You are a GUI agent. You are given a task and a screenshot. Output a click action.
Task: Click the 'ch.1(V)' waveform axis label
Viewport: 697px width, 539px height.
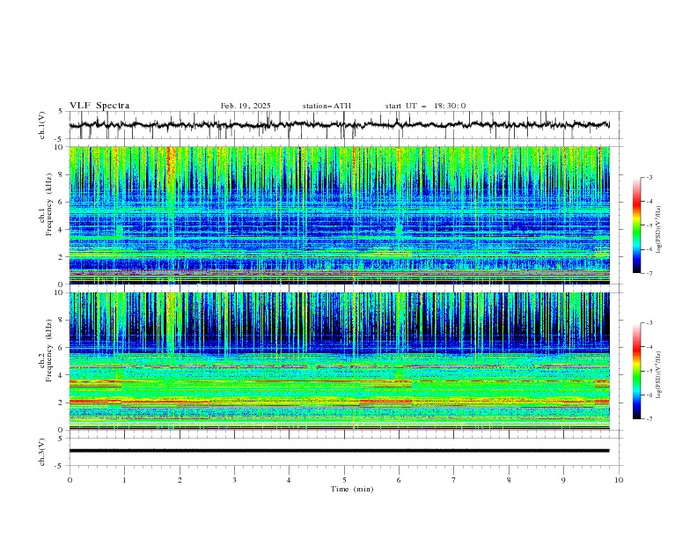42,125
